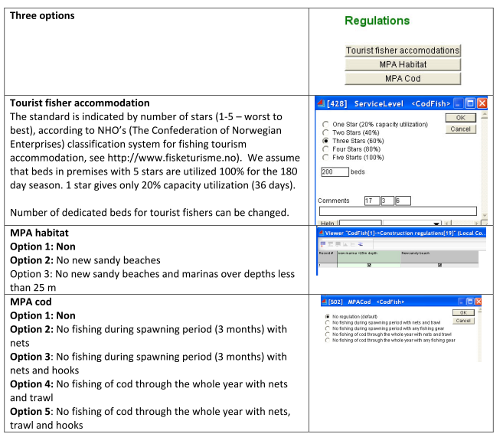This screenshot has height=434, width=503.
Task: Toggle the New sandy beach checkbox
Action: point(439,266)
